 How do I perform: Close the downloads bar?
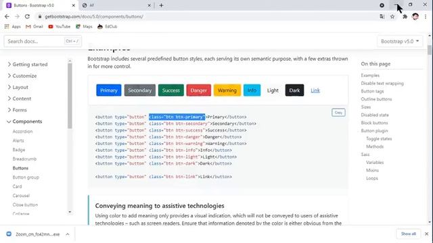pos(426,234)
